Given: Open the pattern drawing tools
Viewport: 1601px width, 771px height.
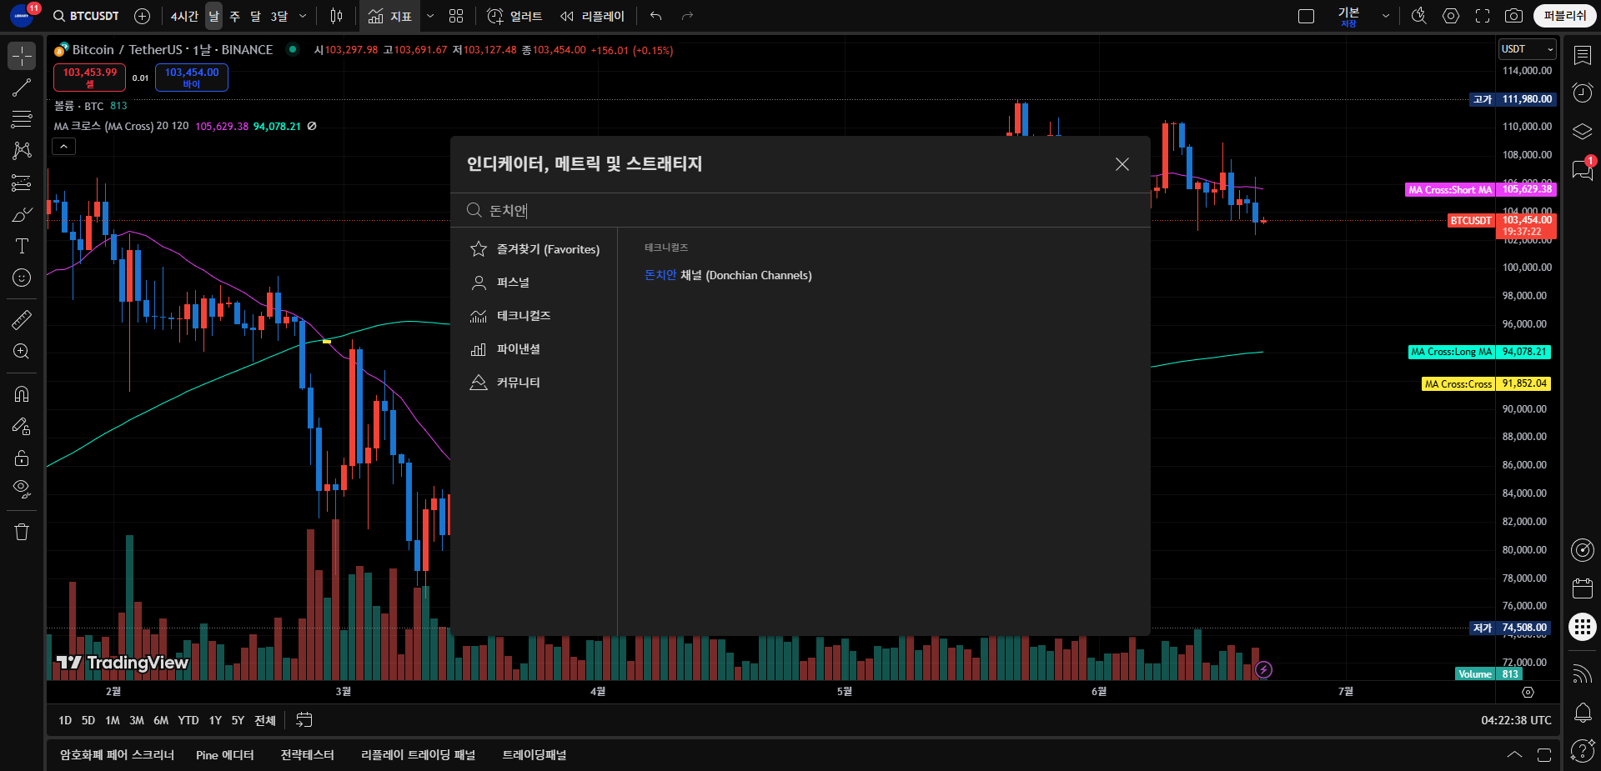Looking at the screenshot, I should pos(22,151).
